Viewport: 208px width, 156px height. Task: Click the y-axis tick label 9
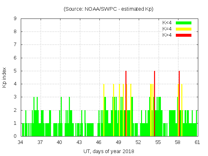coord(15,19)
